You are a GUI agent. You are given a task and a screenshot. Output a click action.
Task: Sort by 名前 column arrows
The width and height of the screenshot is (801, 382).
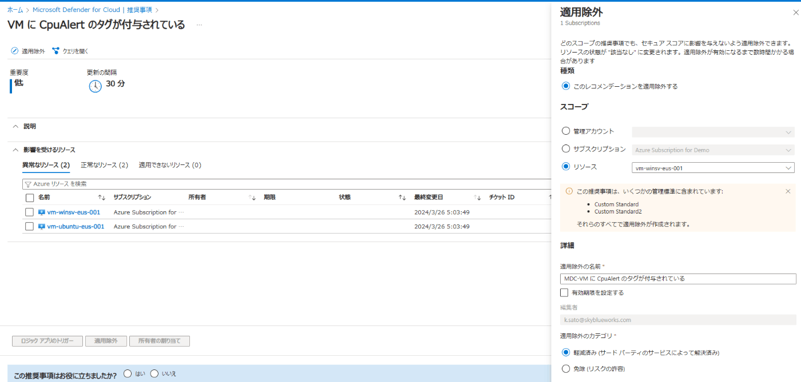click(x=102, y=198)
